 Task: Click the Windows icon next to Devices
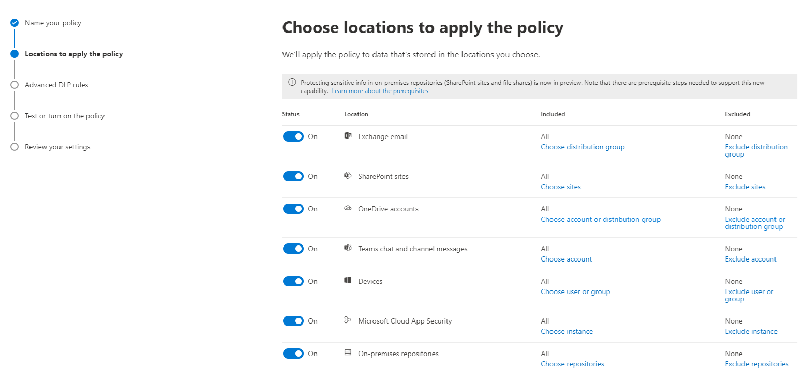(x=348, y=281)
